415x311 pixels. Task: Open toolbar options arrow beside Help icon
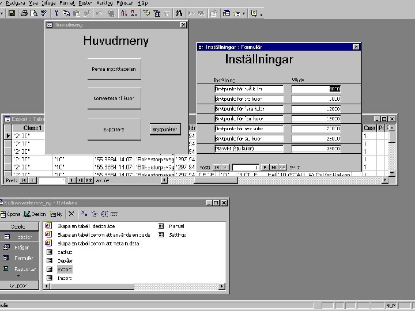(x=262, y=15)
